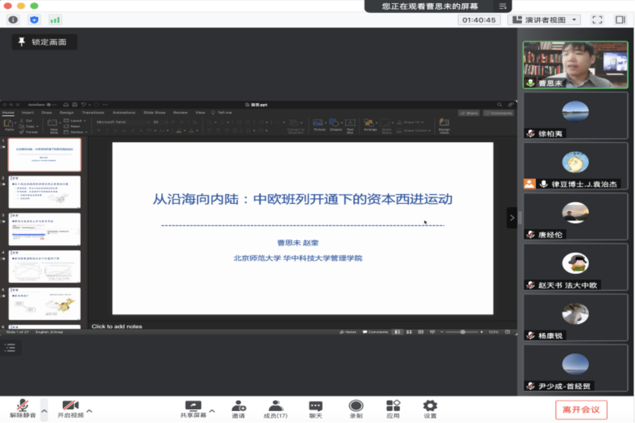Open the 聊天 chat panel
The height and width of the screenshot is (423, 635).
(315, 409)
